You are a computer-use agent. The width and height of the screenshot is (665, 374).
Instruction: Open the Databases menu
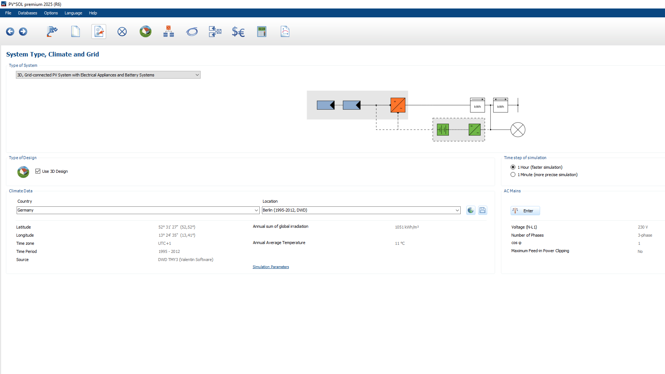coord(27,13)
